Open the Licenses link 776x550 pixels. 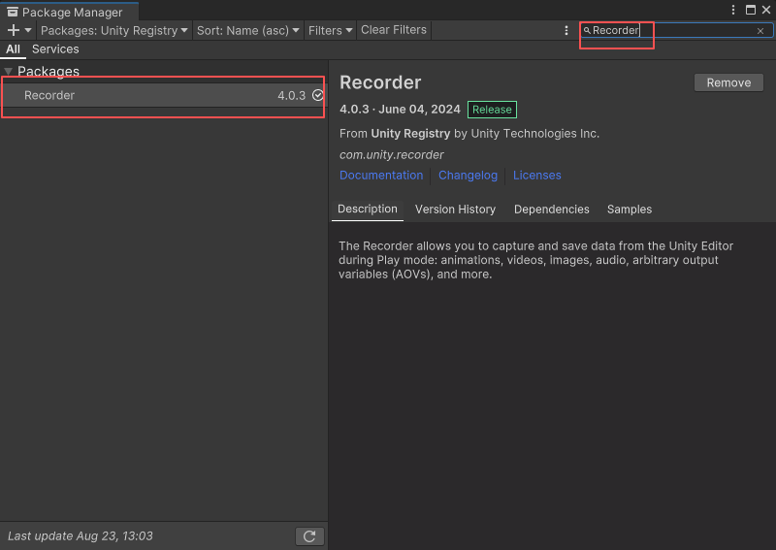tap(537, 176)
